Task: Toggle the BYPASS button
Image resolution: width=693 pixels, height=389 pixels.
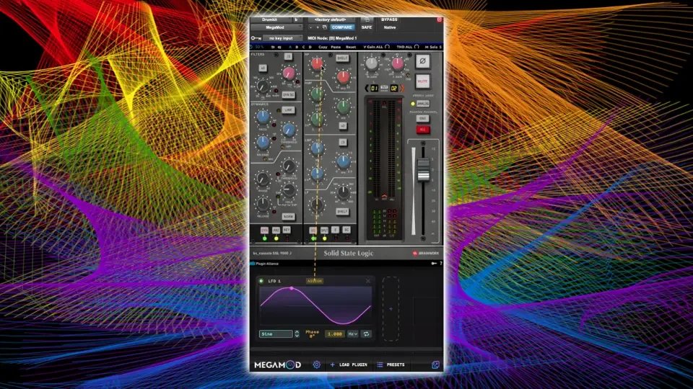Action: (389, 20)
